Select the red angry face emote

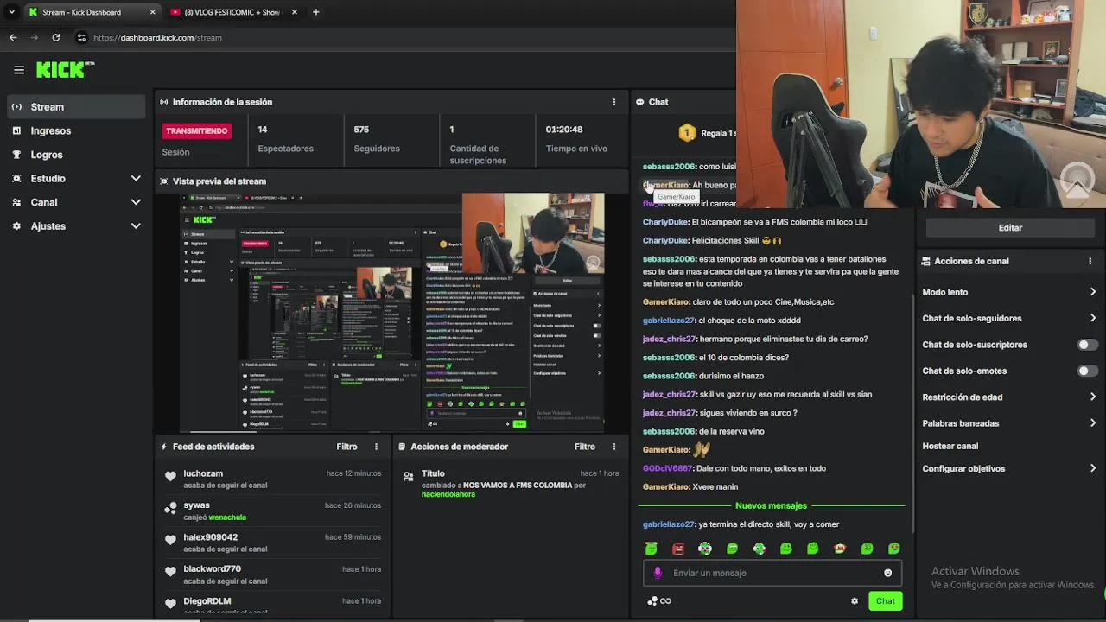[x=678, y=549]
